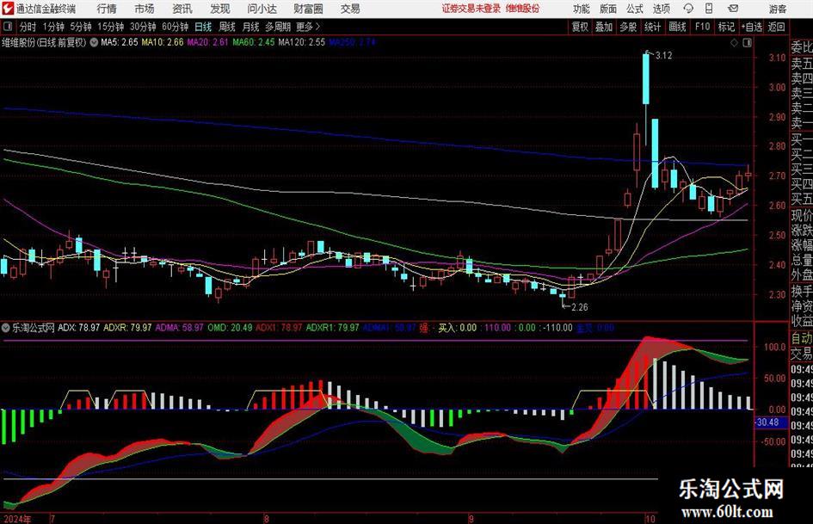
Task: Click the Tongdaxin red logo icon
Action: pyautogui.click(x=8, y=9)
